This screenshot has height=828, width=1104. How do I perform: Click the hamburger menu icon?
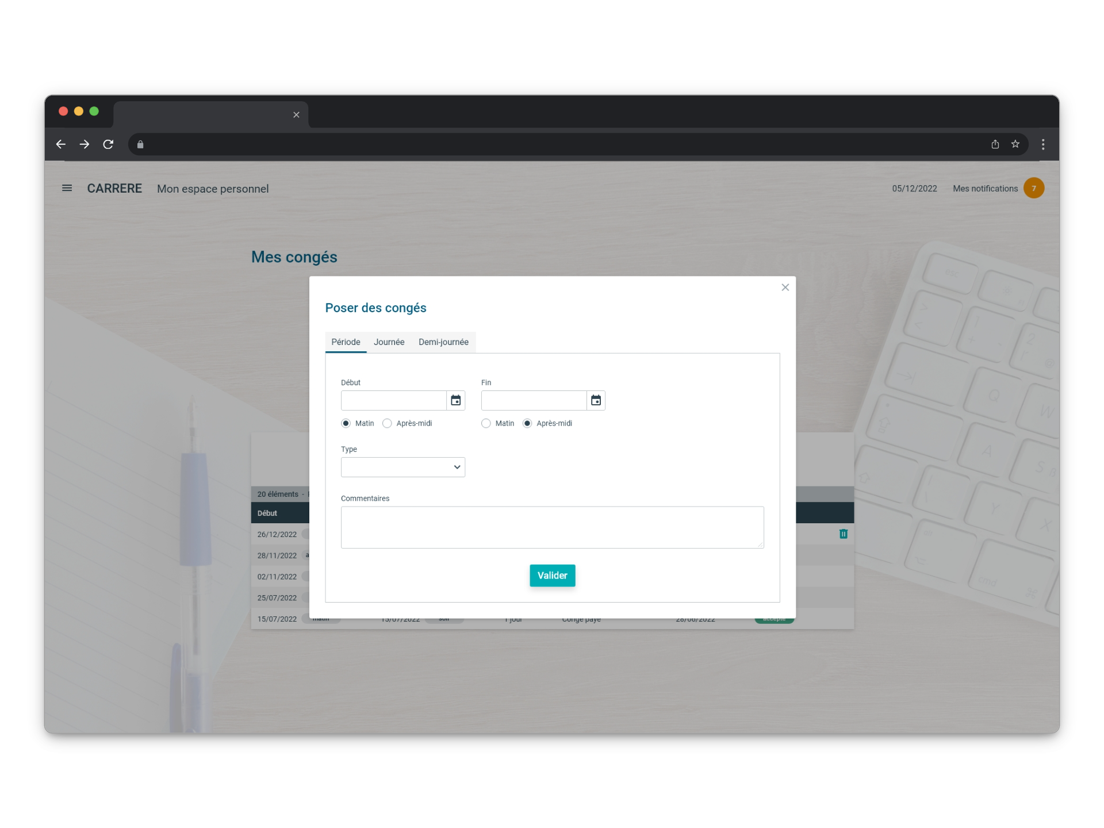67,188
